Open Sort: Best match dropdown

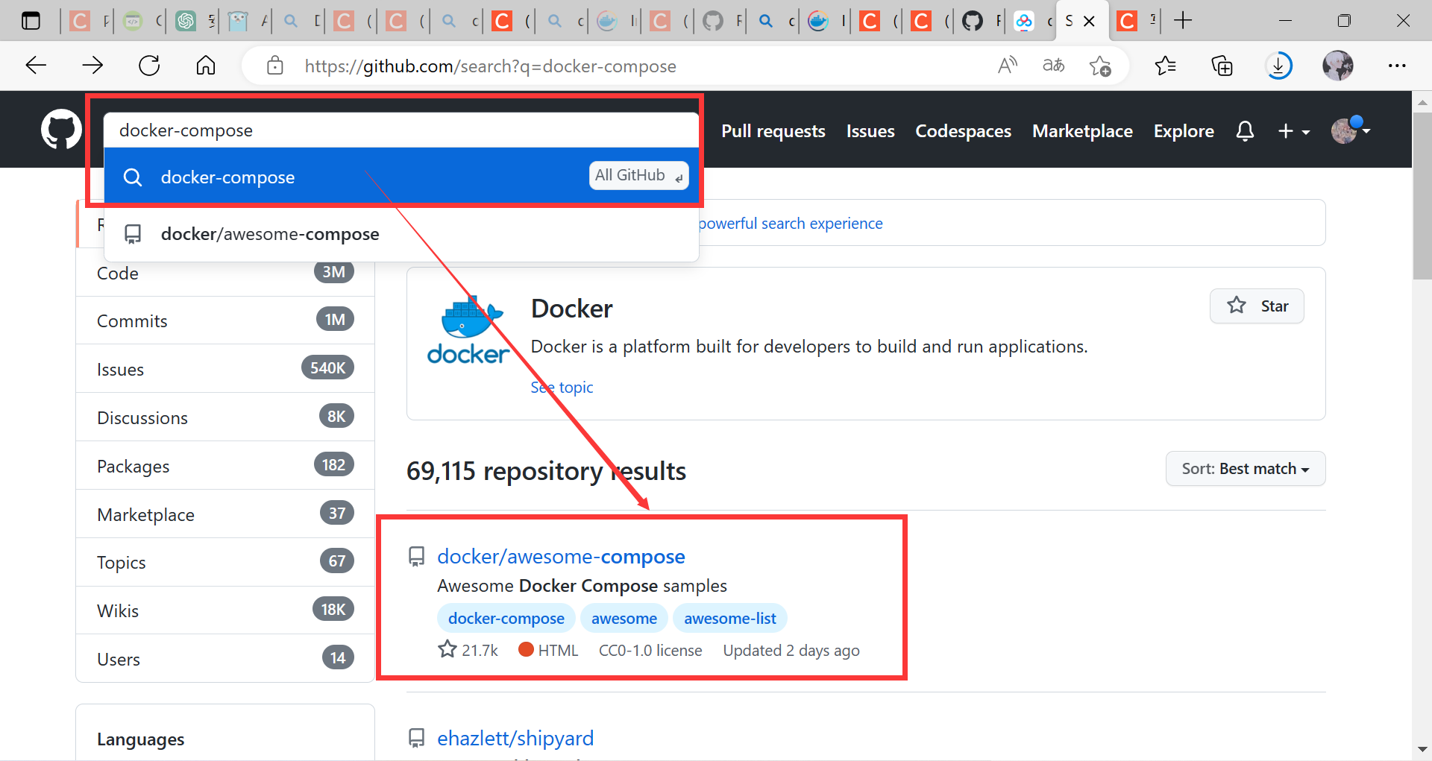tap(1246, 469)
